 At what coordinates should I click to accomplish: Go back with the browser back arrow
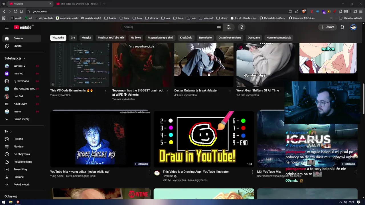[x=4, y=11]
